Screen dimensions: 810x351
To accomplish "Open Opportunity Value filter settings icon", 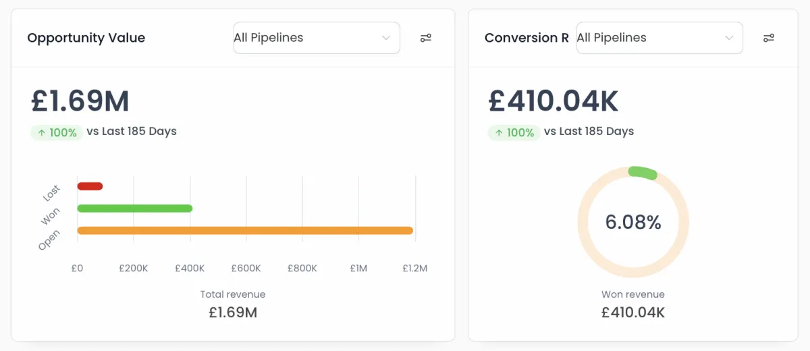I will coord(426,38).
